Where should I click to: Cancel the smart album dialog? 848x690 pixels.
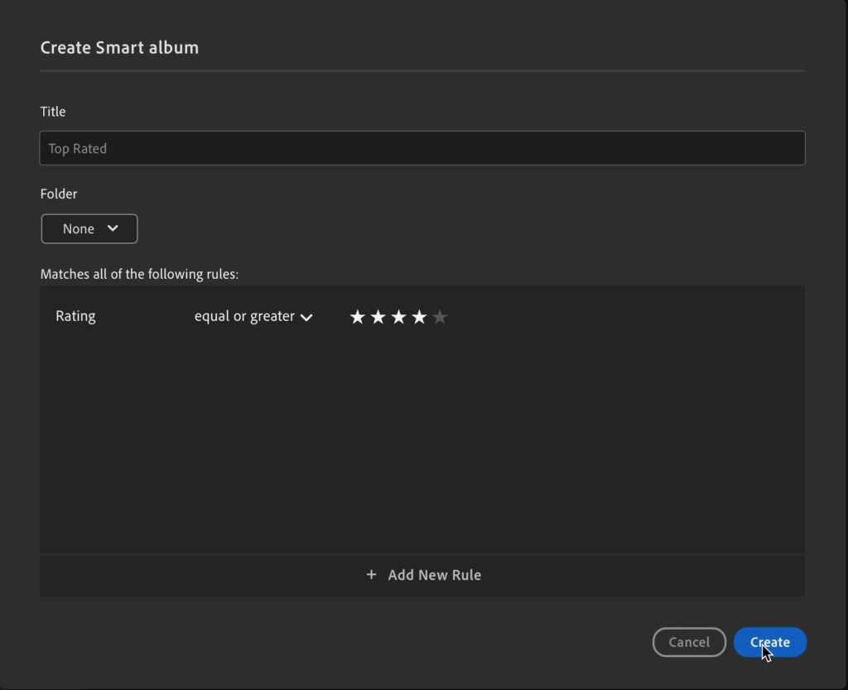[689, 642]
